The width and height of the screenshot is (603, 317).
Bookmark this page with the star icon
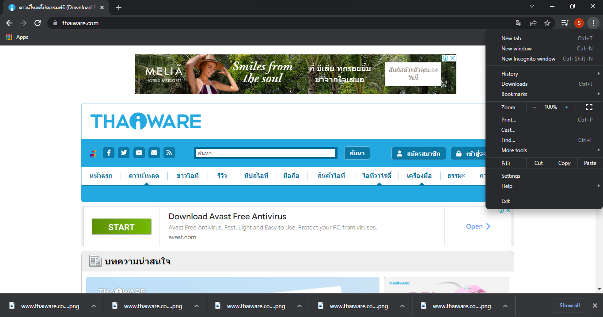(x=547, y=23)
